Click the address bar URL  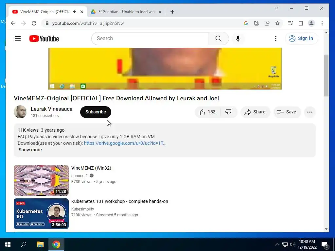(x=88, y=23)
